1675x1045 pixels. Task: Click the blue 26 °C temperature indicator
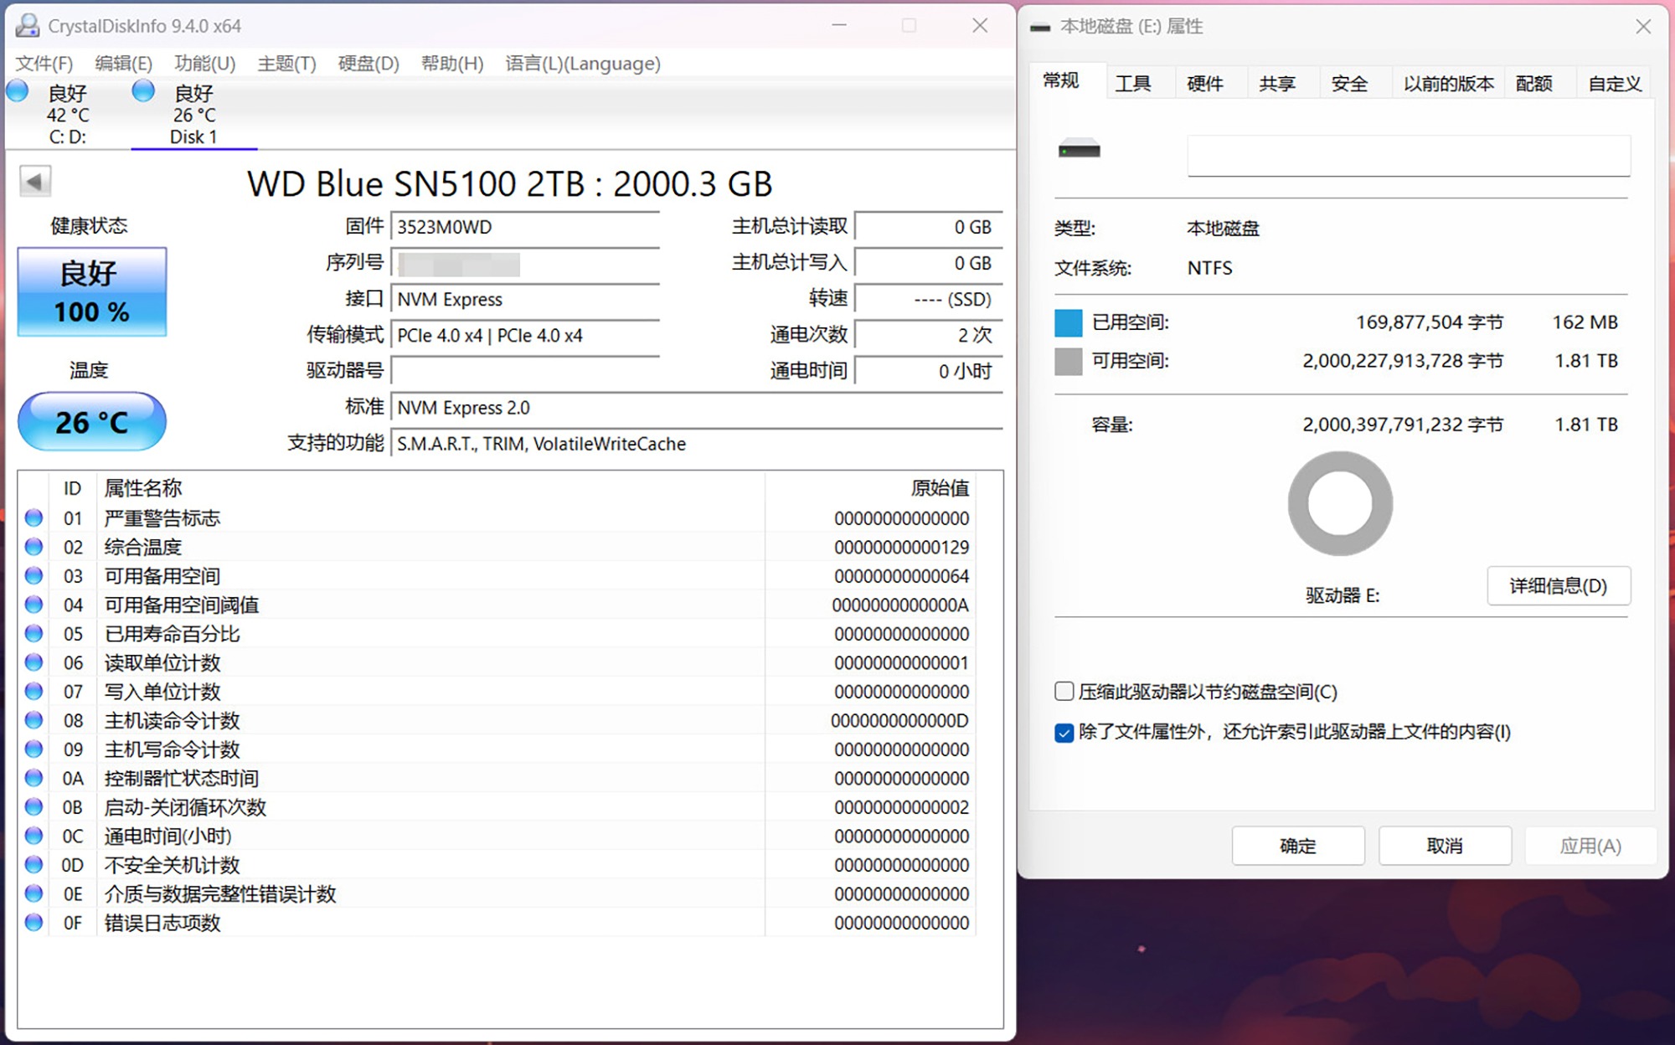[x=91, y=422]
